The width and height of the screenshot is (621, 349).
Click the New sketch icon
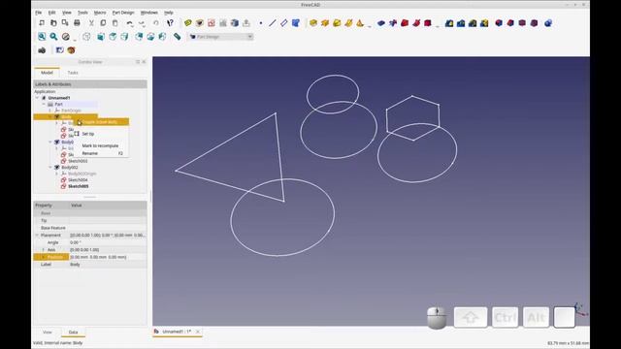click(x=212, y=23)
